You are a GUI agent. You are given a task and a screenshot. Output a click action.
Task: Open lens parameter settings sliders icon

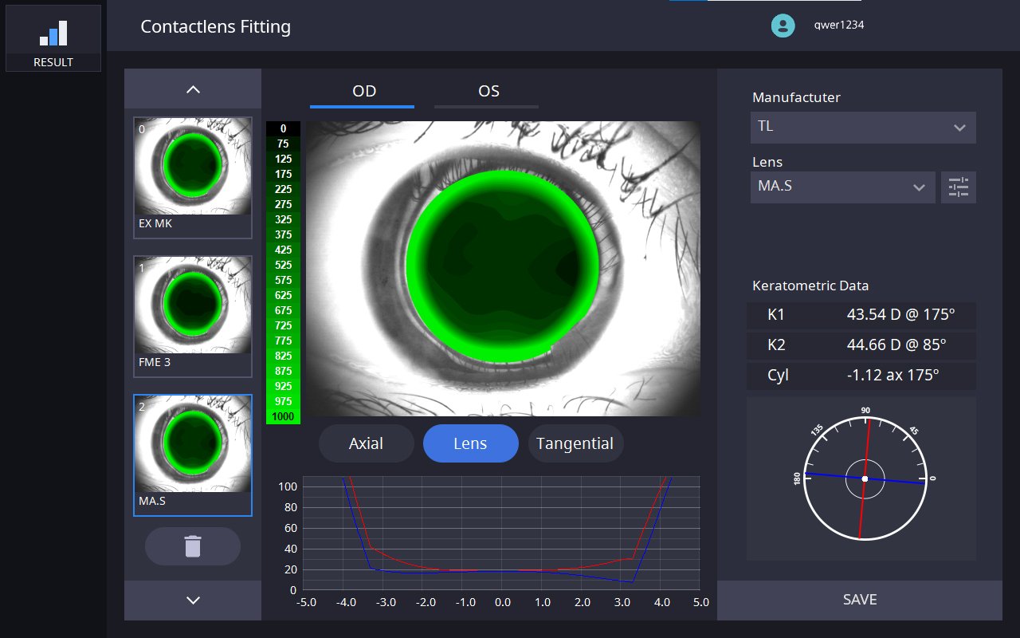(958, 187)
